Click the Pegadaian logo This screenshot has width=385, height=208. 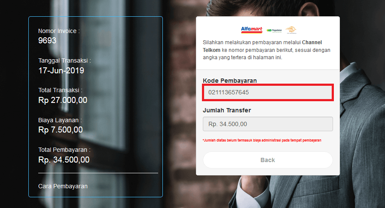[x=274, y=30]
